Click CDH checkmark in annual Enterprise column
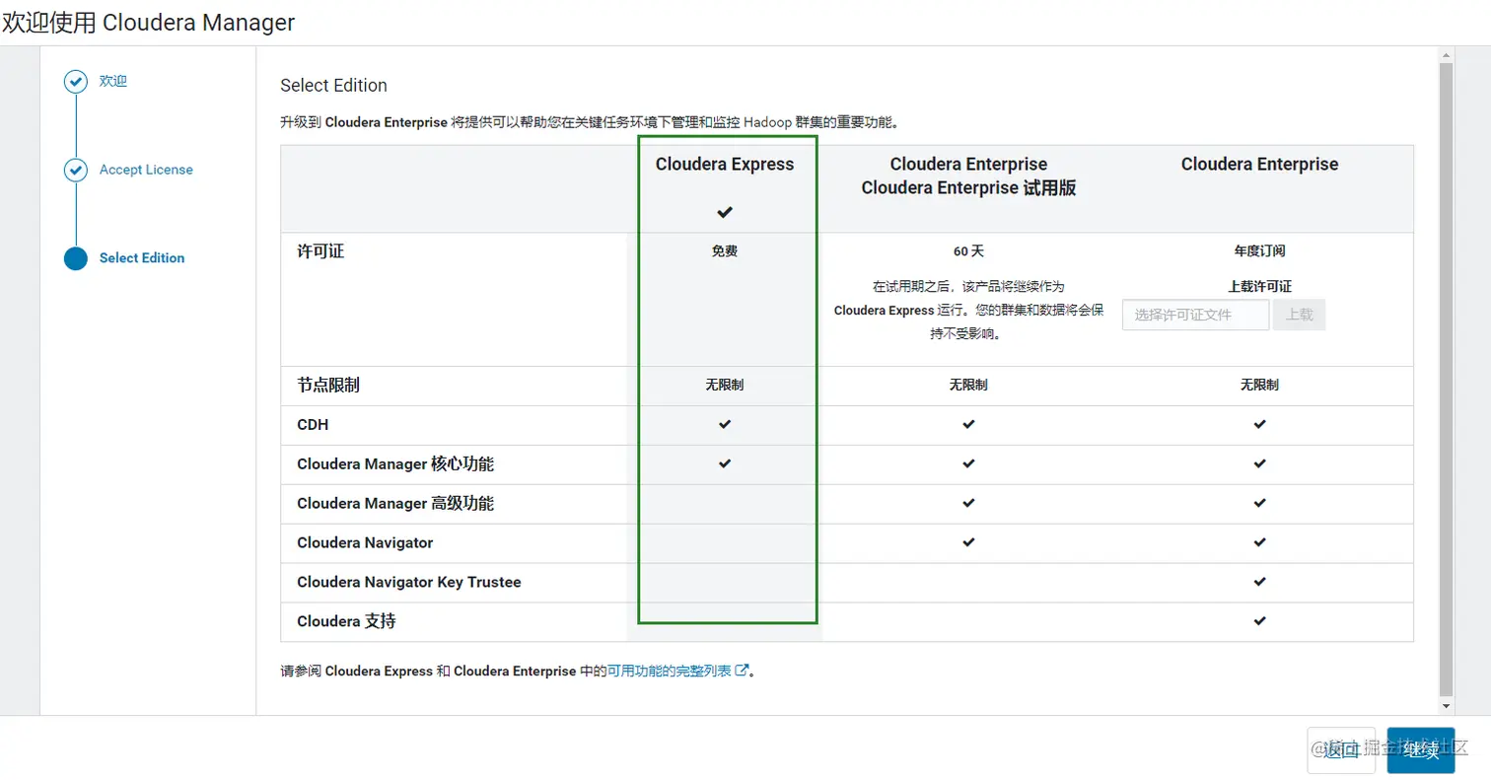The width and height of the screenshot is (1491, 780). [x=1259, y=424]
